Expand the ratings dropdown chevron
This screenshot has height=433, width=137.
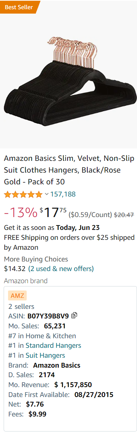[47, 194]
